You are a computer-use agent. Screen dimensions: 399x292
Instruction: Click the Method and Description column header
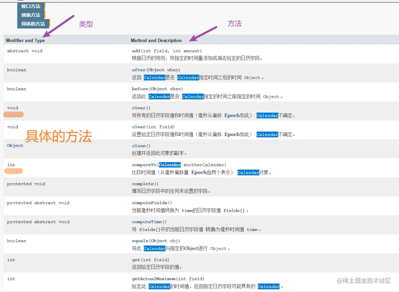tap(156, 40)
